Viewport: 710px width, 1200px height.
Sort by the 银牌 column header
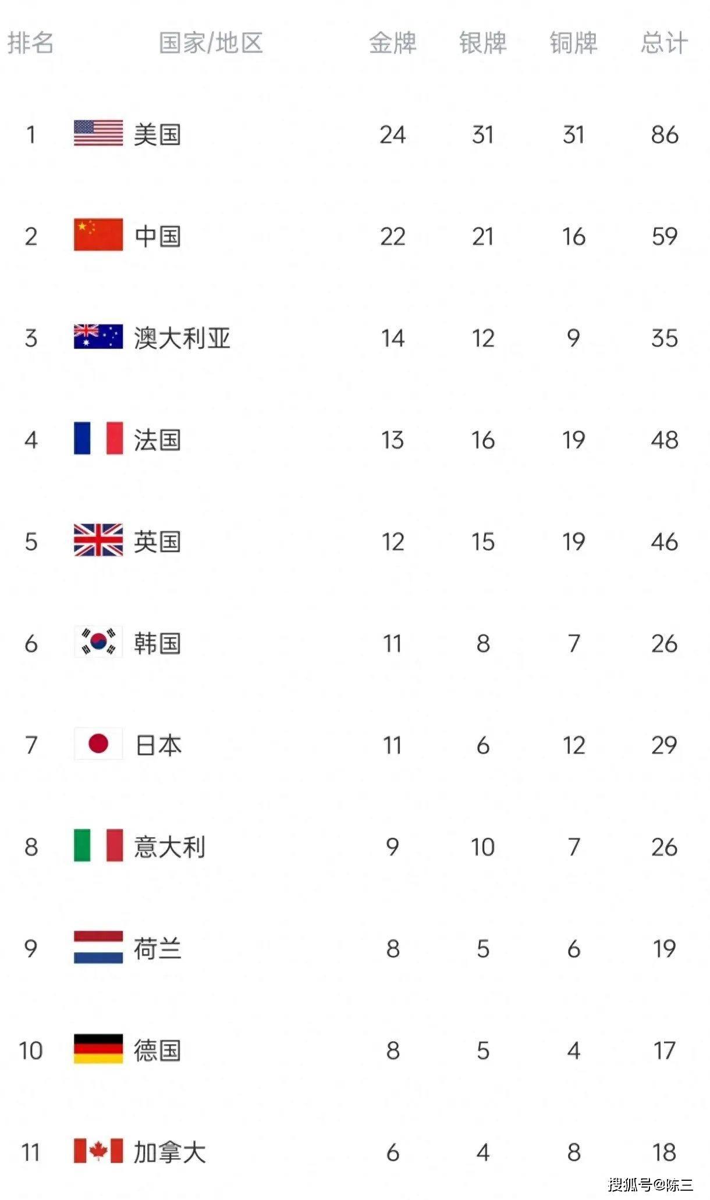click(x=483, y=43)
